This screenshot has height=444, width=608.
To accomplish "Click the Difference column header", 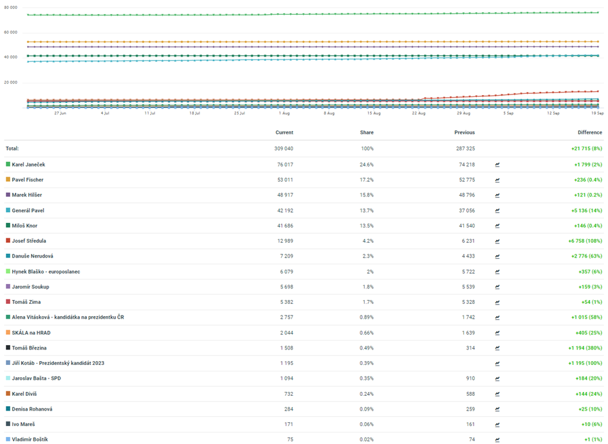I will point(589,132).
